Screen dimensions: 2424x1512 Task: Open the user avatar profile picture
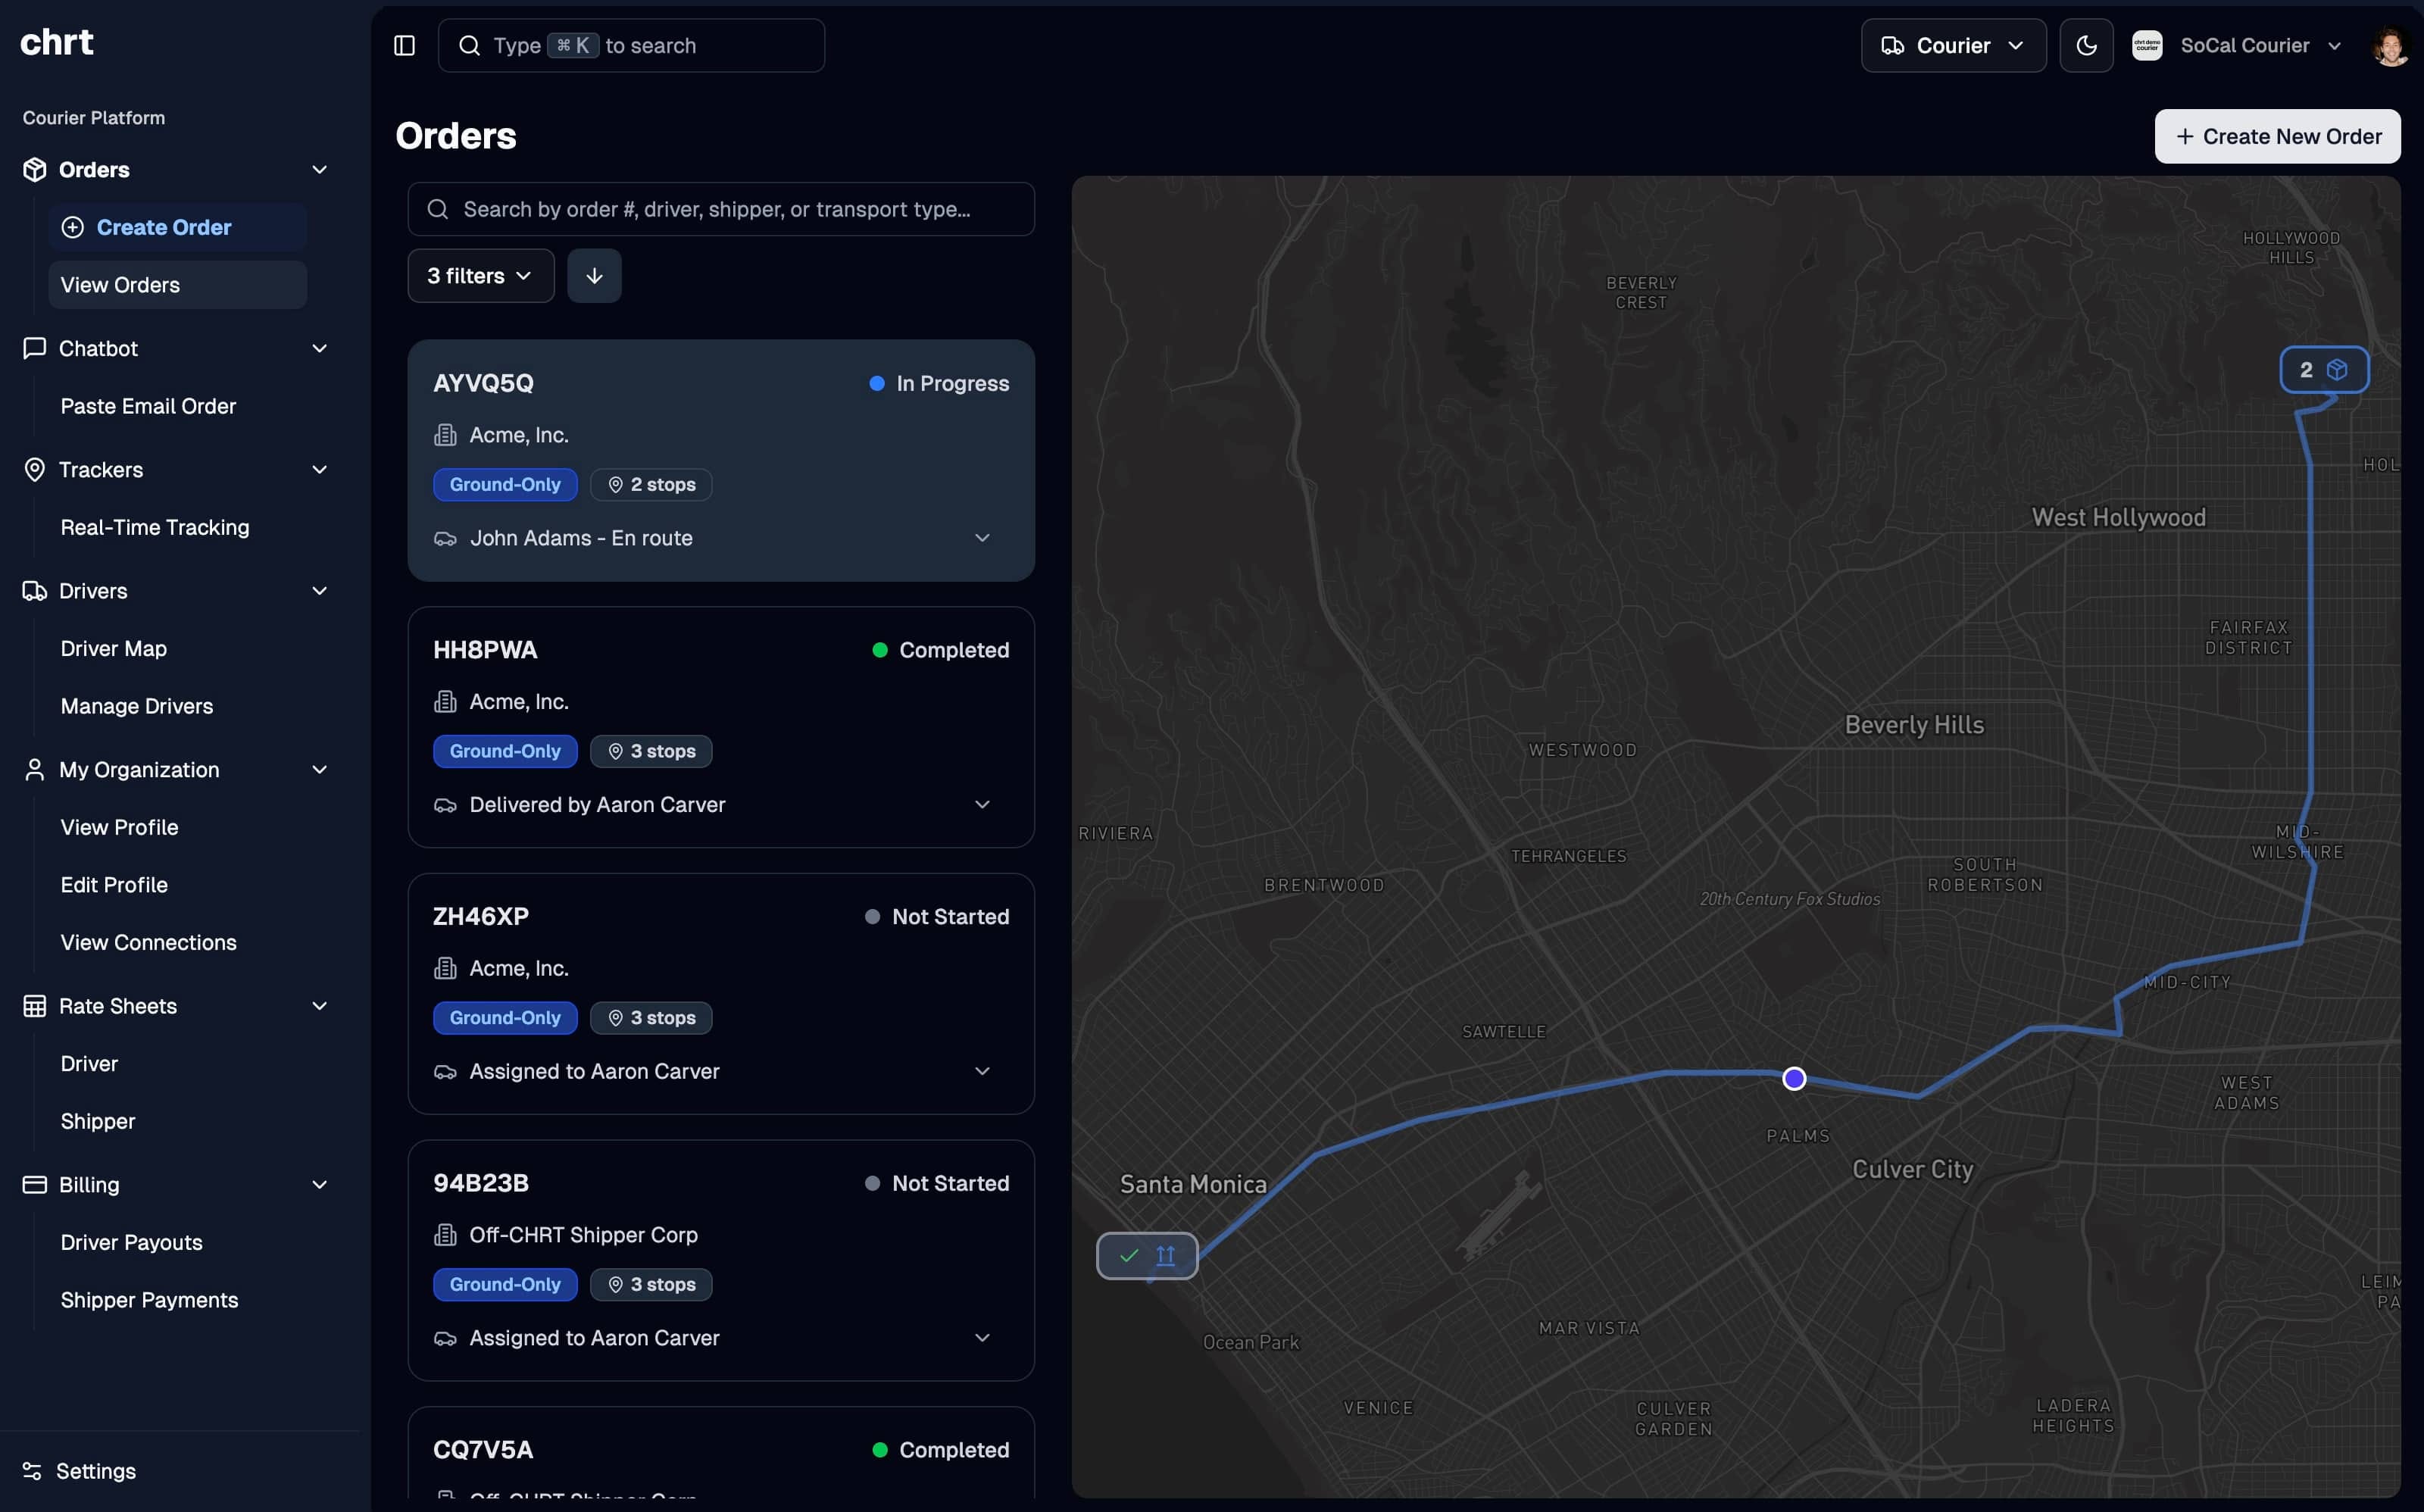pyautogui.click(x=2390, y=46)
